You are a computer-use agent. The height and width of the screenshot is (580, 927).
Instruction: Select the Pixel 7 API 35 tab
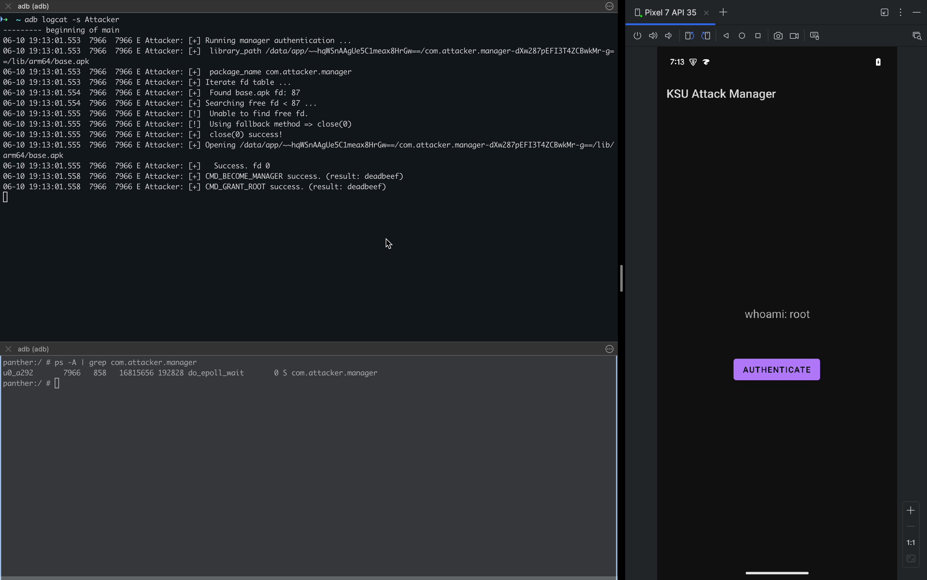(x=670, y=13)
